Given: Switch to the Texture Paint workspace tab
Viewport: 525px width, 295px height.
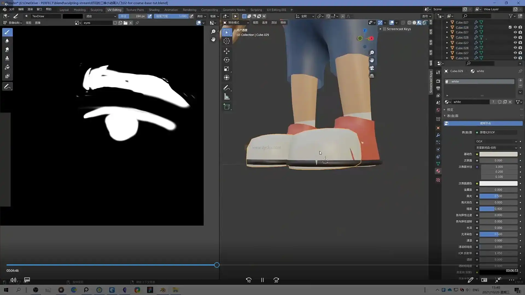Looking at the screenshot, I should (135, 10).
